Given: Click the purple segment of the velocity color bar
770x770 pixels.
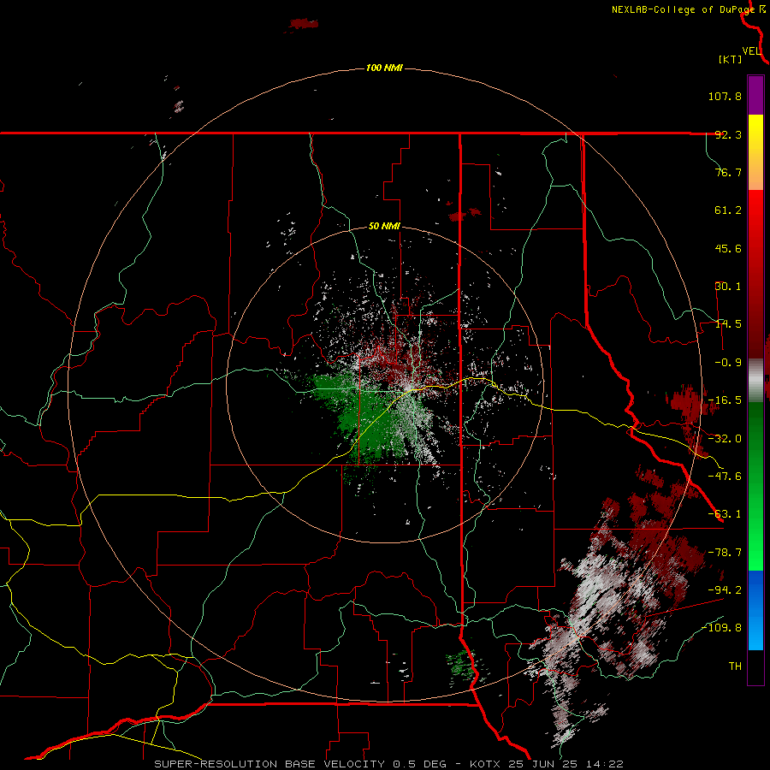Looking at the screenshot, I should [x=755, y=95].
